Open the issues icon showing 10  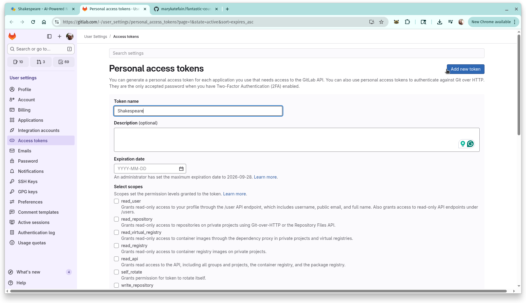point(18,62)
